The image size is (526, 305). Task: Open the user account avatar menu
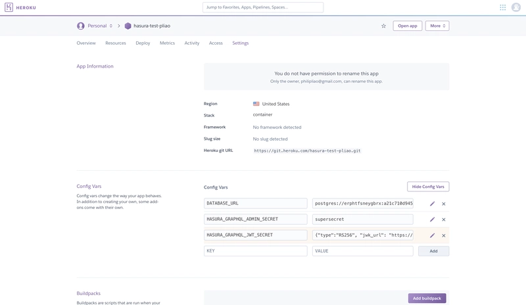pos(516,7)
